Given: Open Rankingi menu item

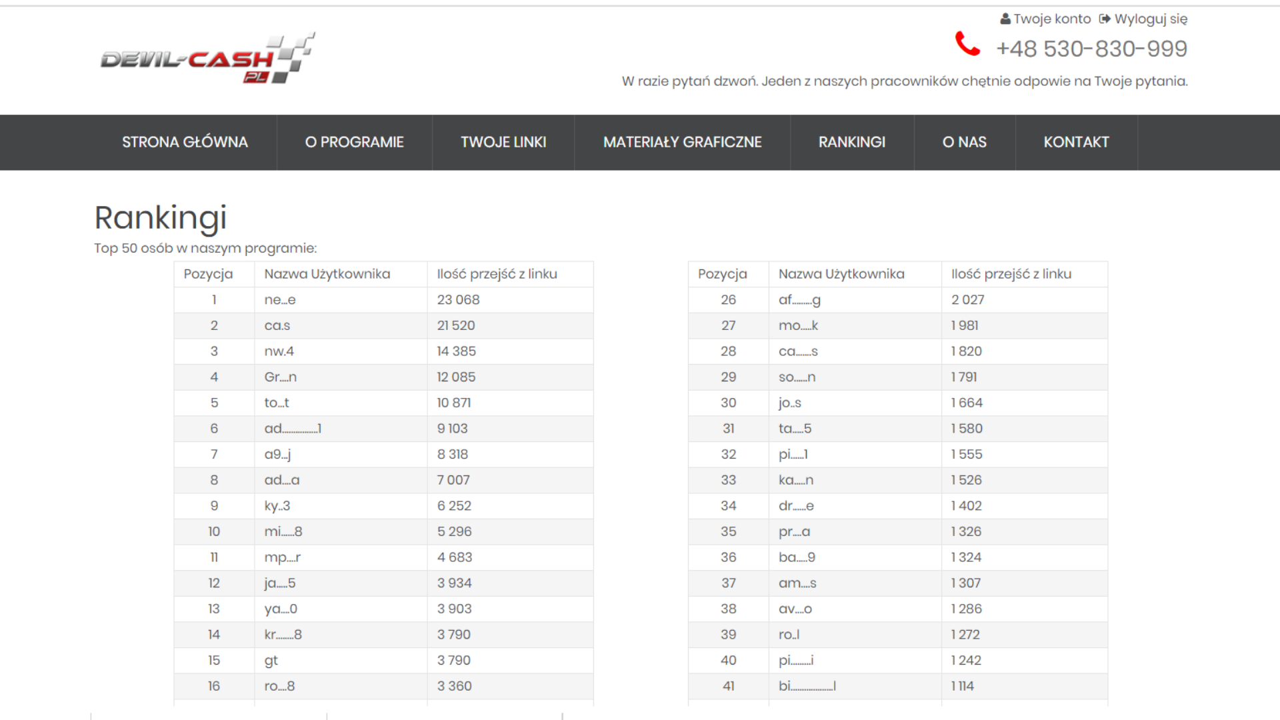Looking at the screenshot, I should (852, 142).
